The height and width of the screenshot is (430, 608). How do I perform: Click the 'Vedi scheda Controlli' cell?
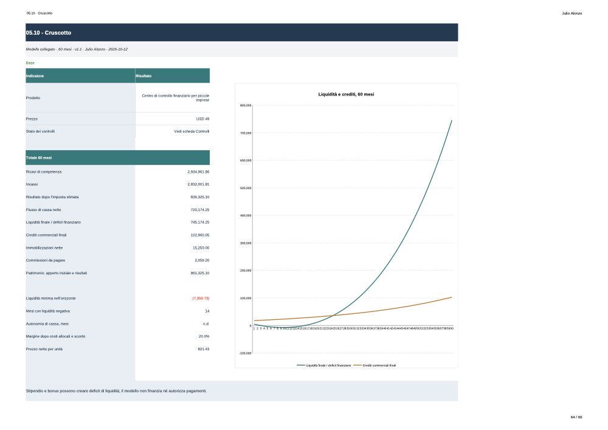(x=192, y=131)
